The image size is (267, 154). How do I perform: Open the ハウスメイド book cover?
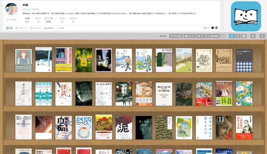[84, 94]
